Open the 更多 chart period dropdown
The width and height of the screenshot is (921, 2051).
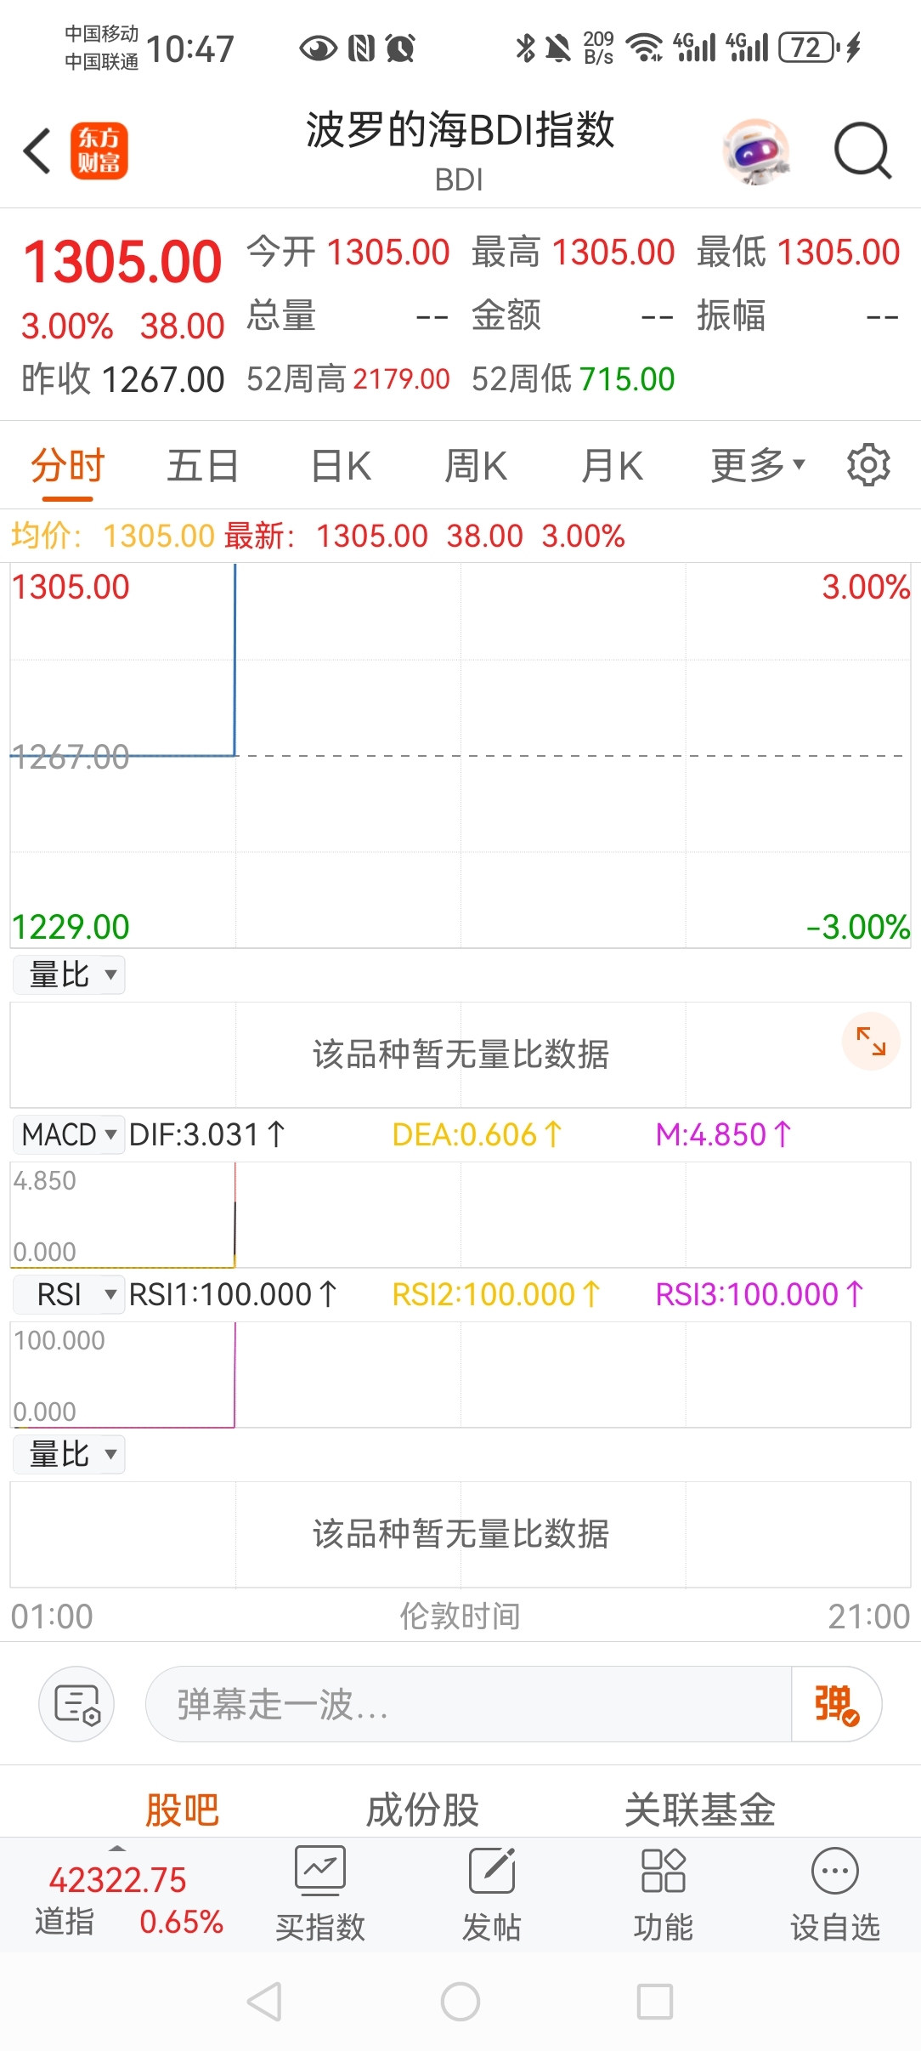pos(756,465)
